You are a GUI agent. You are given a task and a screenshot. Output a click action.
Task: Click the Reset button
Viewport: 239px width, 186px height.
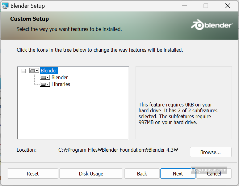[x=33, y=174]
